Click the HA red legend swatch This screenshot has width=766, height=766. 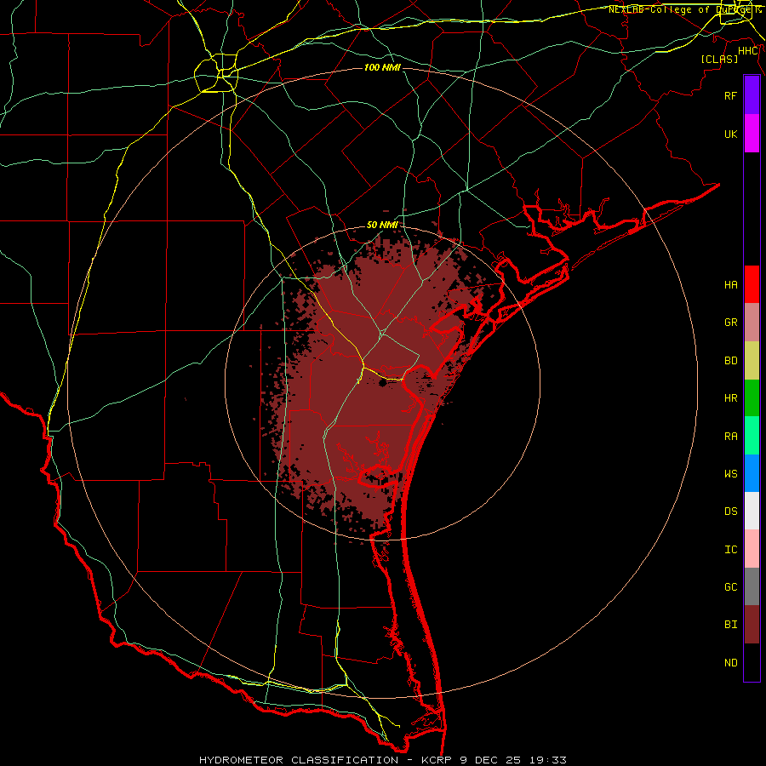(752, 284)
